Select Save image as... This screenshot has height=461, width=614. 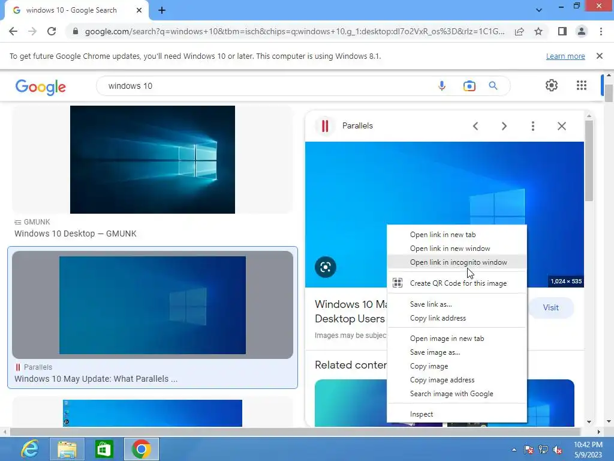(456, 352)
